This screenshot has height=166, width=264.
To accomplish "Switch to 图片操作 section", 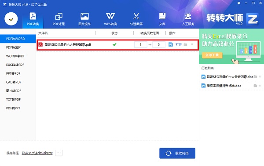I will click(x=84, y=19).
